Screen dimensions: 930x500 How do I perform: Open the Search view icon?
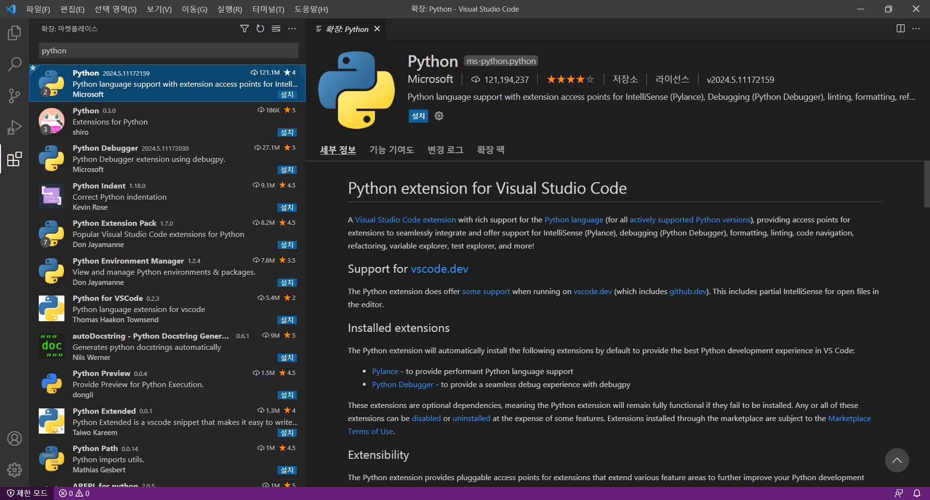pyautogui.click(x=15, y=64)
